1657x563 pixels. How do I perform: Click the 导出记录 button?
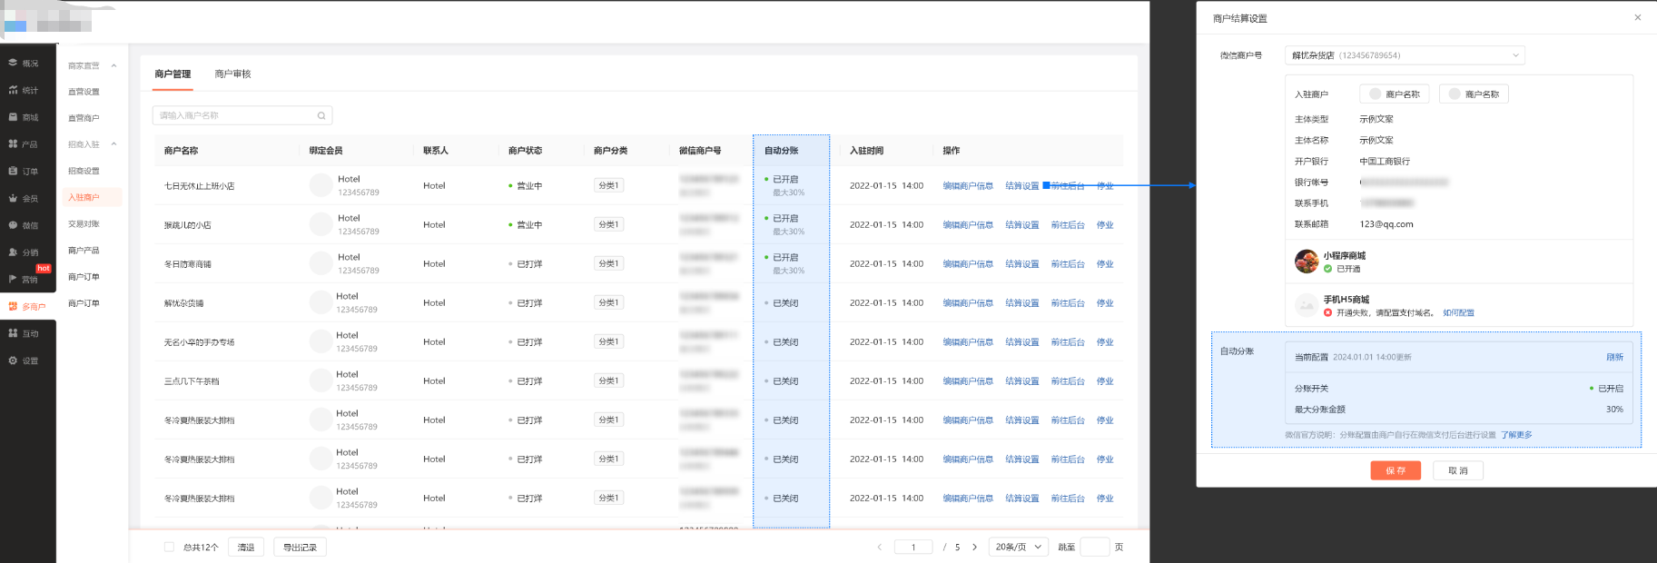300,547
